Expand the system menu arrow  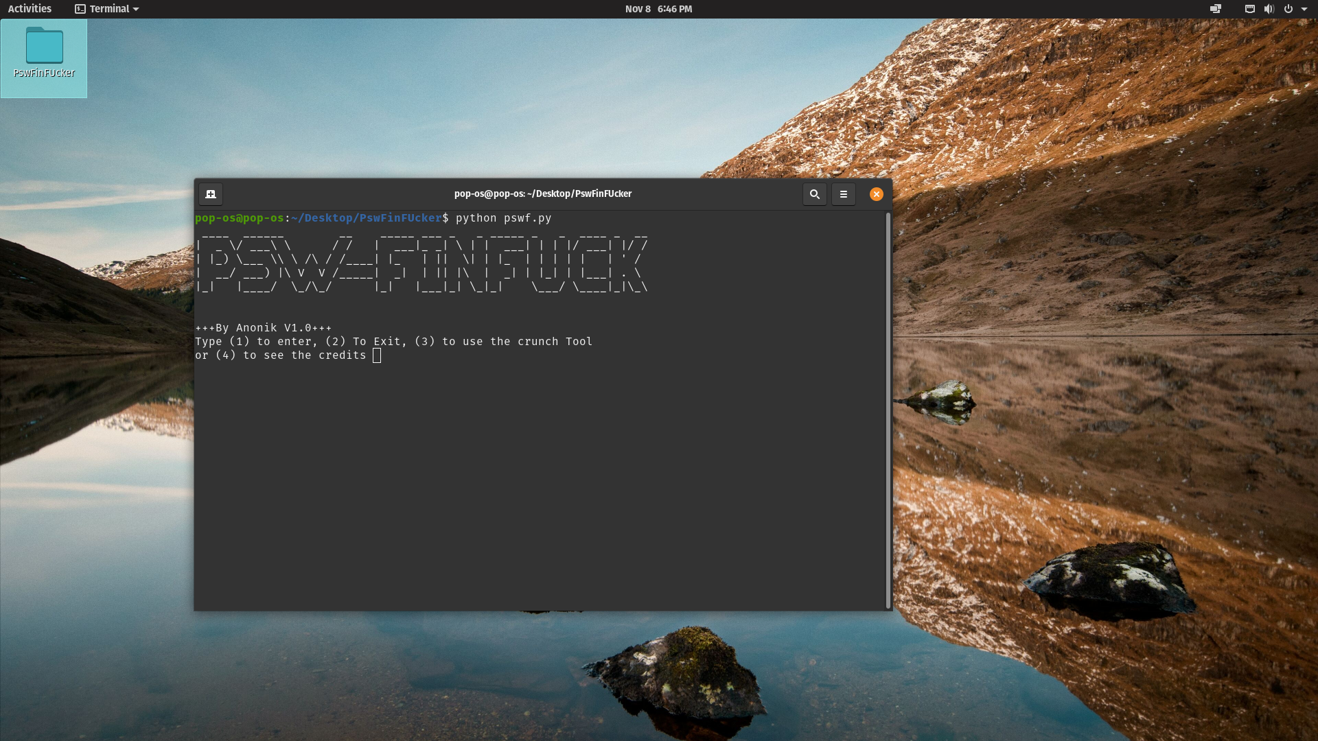(1304, 9)
